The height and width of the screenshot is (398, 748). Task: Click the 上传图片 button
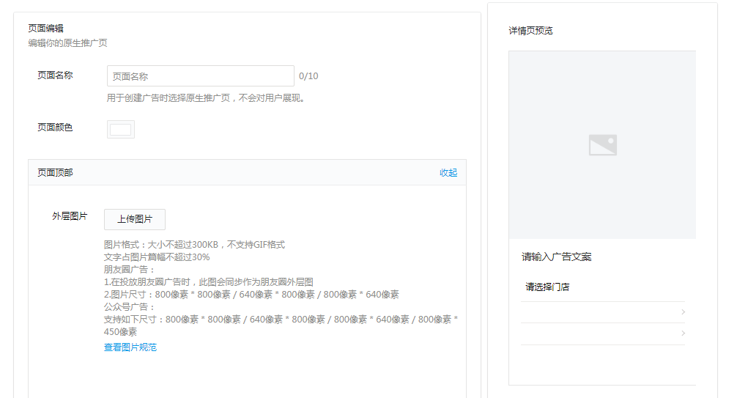[x=135, y=219]
